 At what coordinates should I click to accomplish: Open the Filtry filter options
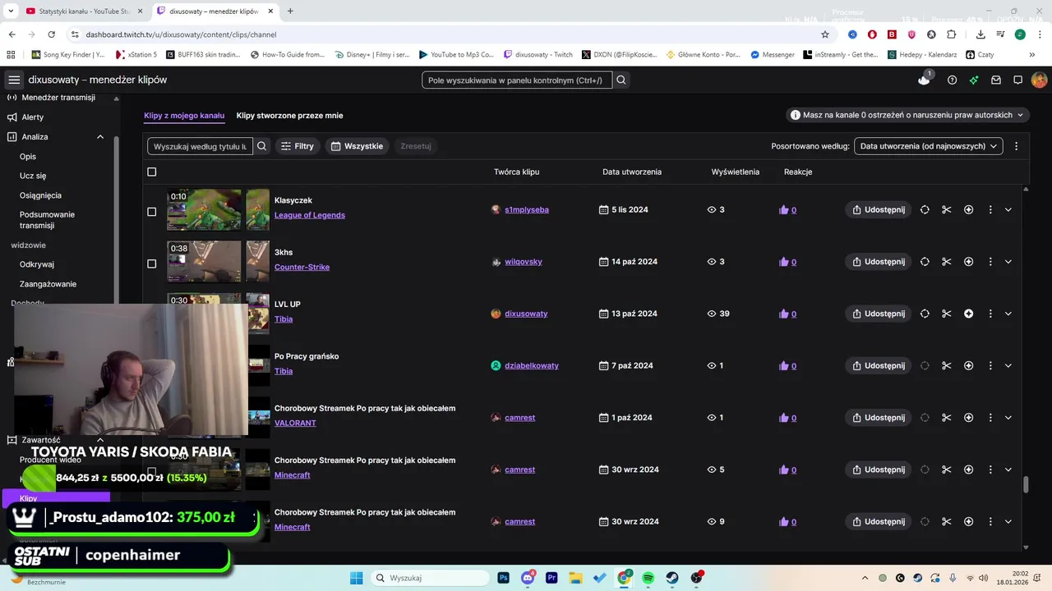coord(298,146)
